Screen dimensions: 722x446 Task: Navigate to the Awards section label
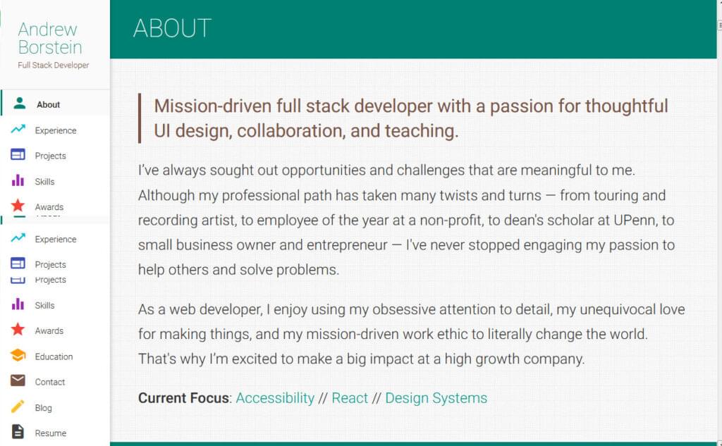[x=50, y=206]
